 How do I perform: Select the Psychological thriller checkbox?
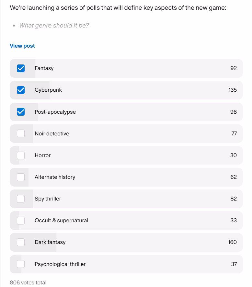(21, 264)
